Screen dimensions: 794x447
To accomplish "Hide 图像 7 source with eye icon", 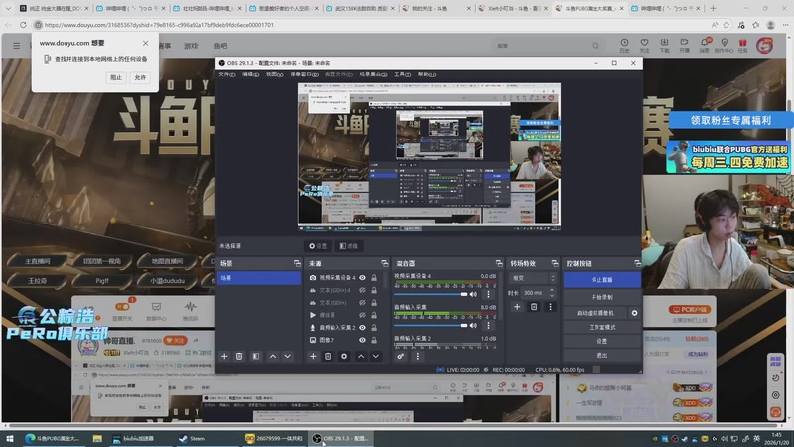I will (x=362, y=340).
